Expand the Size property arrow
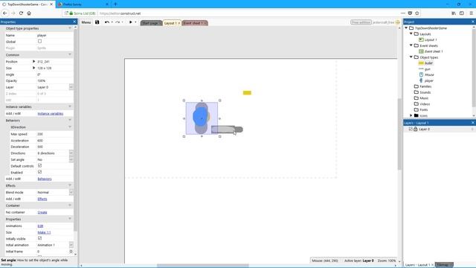476x268 pixels. [x=33, y=68]
